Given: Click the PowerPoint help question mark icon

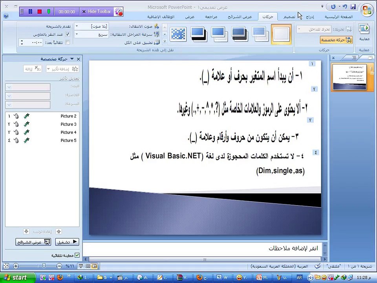Looking at the screenshot, I should point(6,16).
